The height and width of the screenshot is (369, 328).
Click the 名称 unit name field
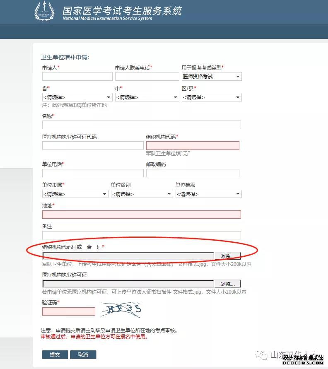coord(141,125)
